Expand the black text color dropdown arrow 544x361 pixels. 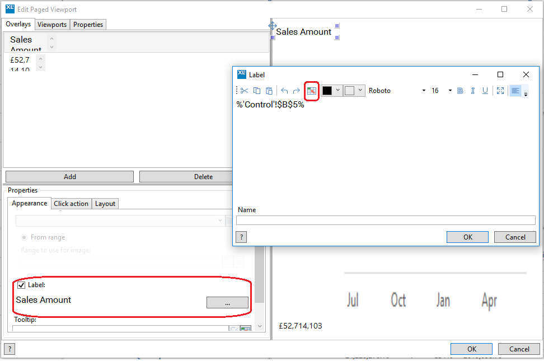tap(338, 91)
